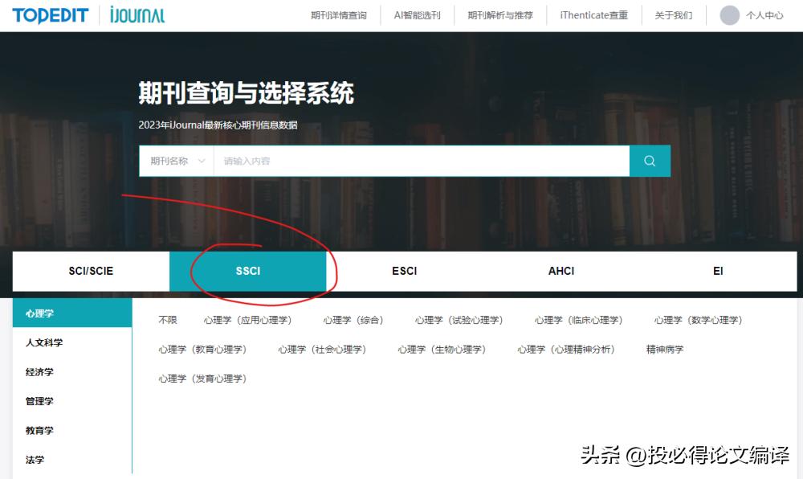Select the 精神病学 subcategory link

[x=662, y=349]
